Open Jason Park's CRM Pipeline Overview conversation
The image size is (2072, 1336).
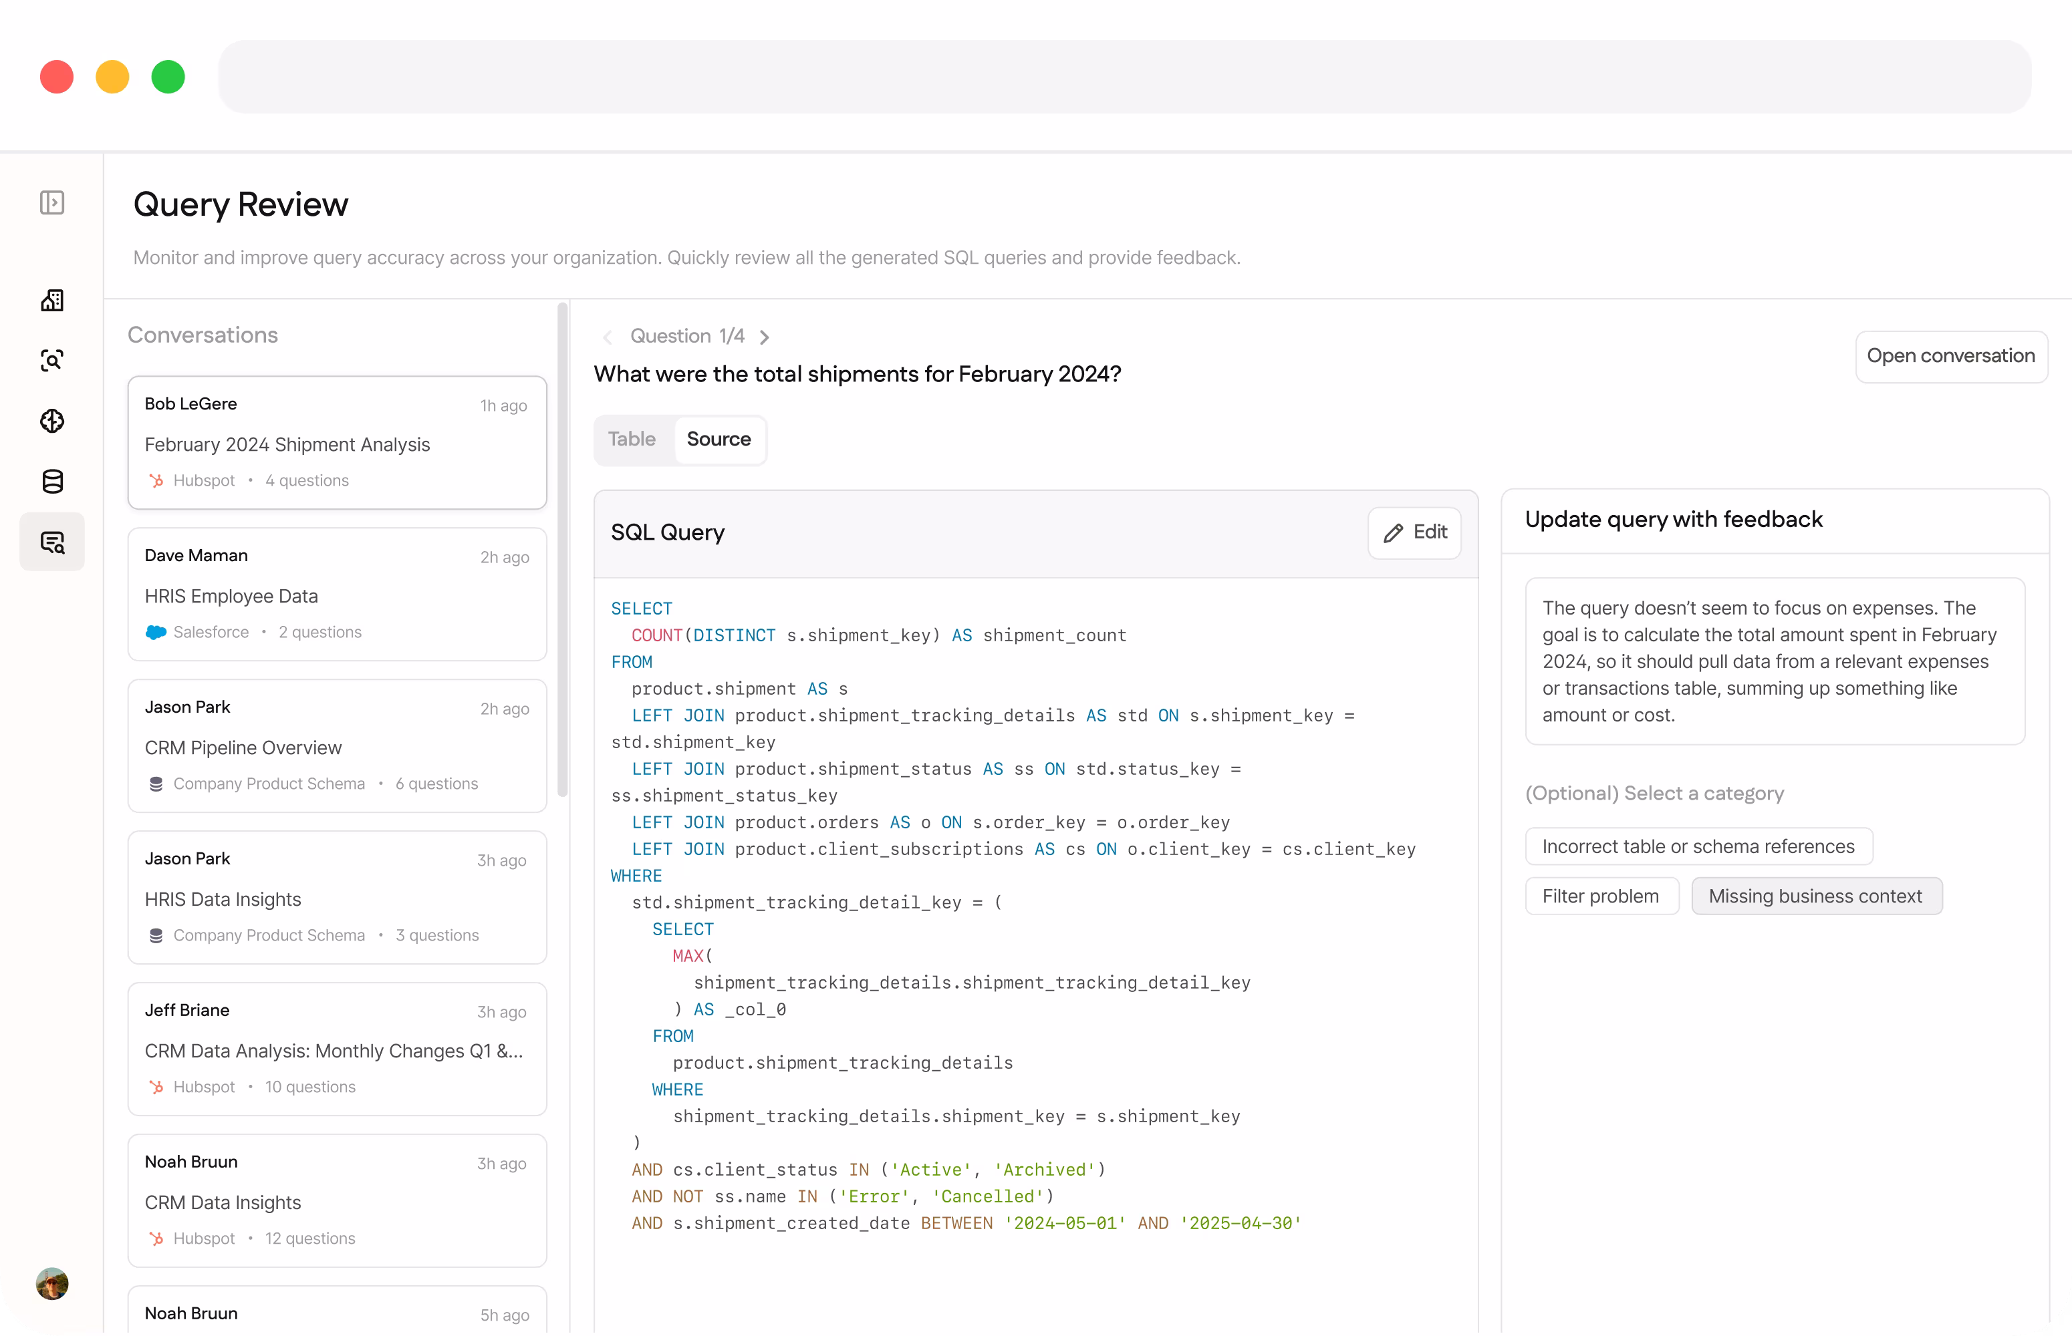pyautogui.click(x=337, y=746)
